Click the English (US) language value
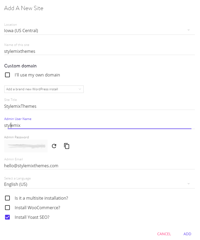 (16, 184)
